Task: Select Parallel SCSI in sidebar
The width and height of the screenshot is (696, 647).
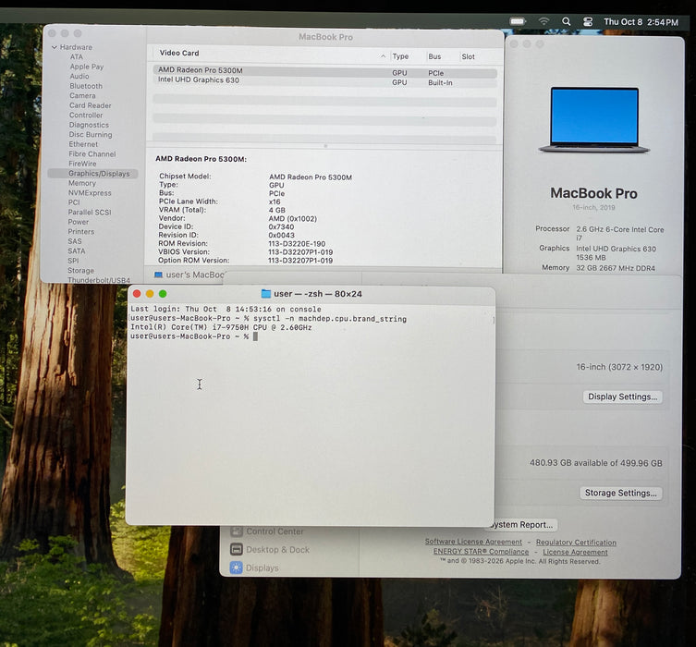Action: tap(90, 212)
